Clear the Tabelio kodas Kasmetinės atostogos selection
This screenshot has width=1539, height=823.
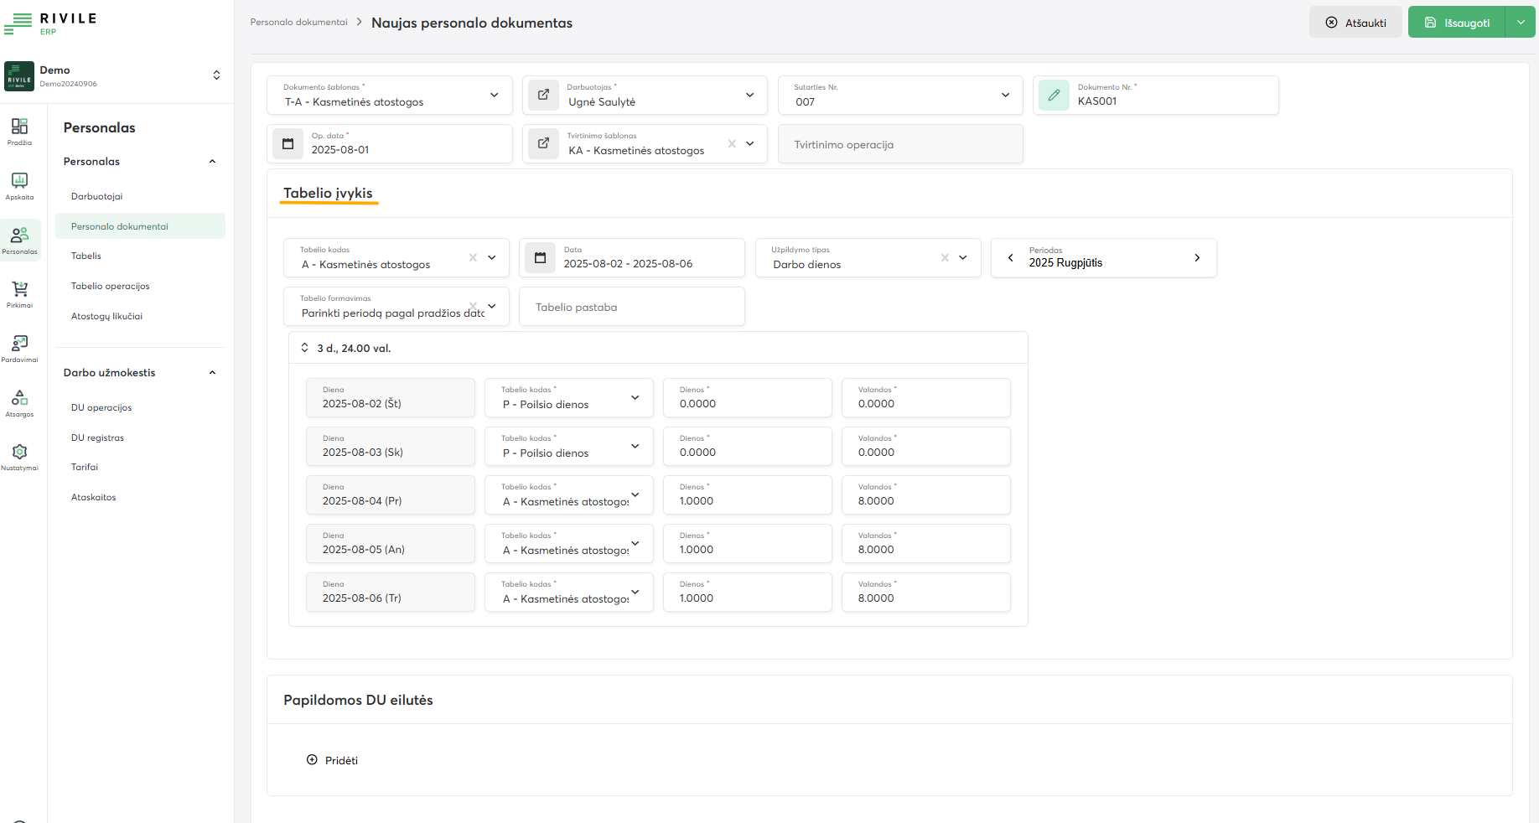tap(473, 258)
